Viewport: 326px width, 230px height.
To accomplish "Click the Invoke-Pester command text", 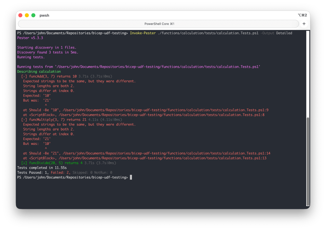I will [x=143, y=33].
